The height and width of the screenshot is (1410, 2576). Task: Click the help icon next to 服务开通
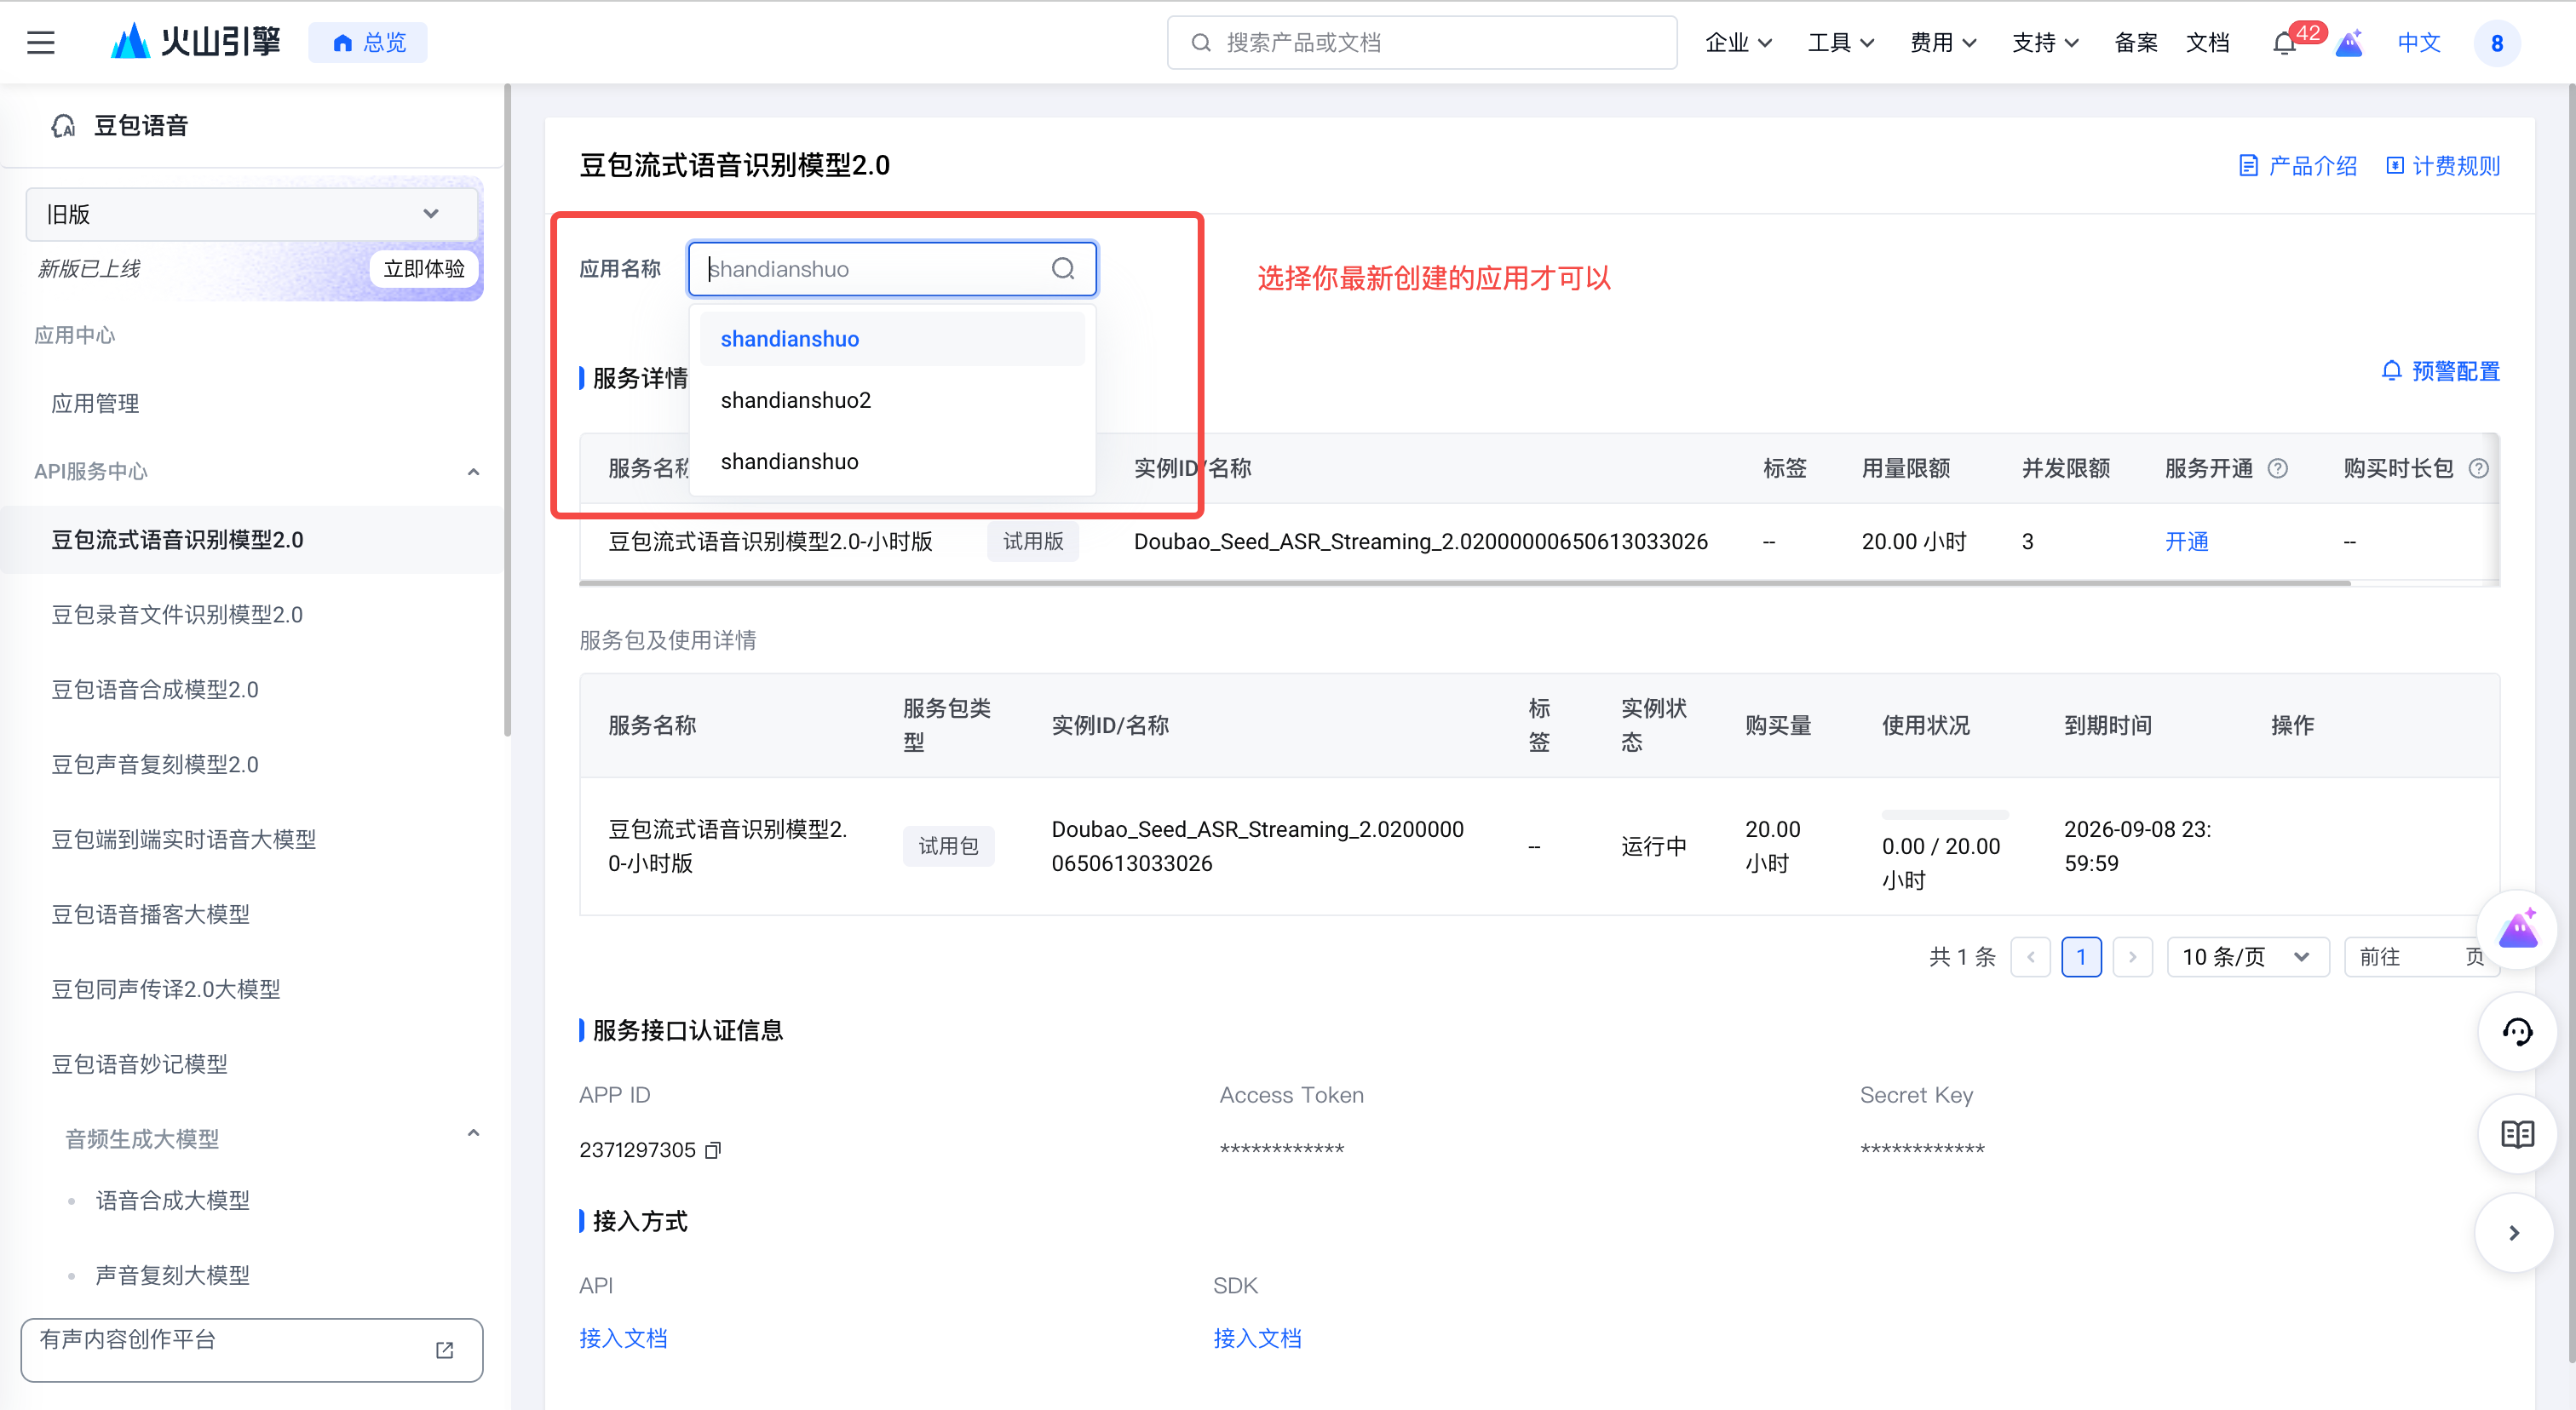tap(2279, 467)
